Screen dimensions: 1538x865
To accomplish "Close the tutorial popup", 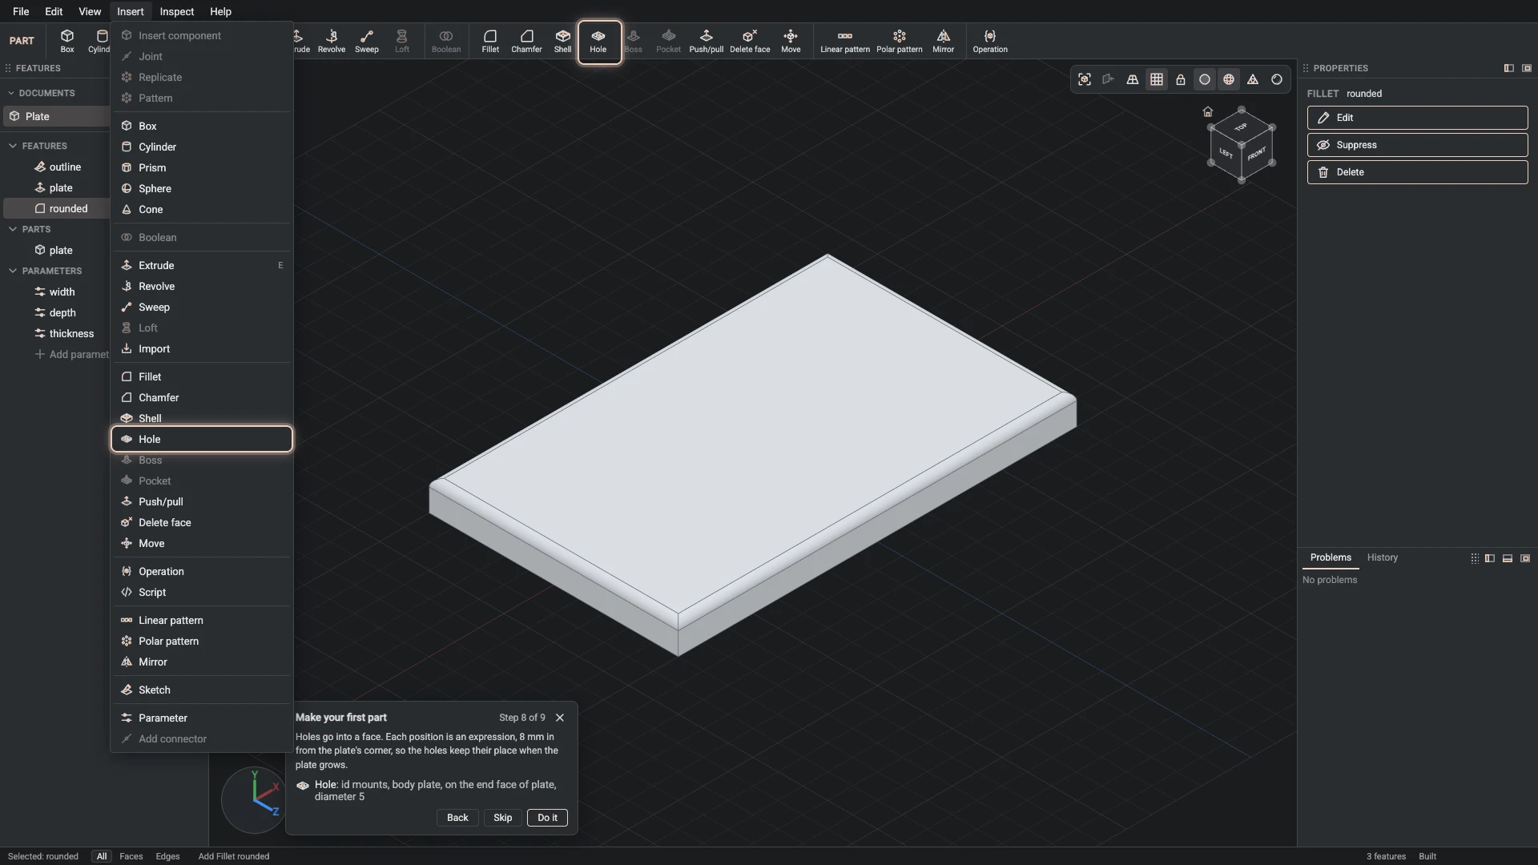I will click(560, 718).
